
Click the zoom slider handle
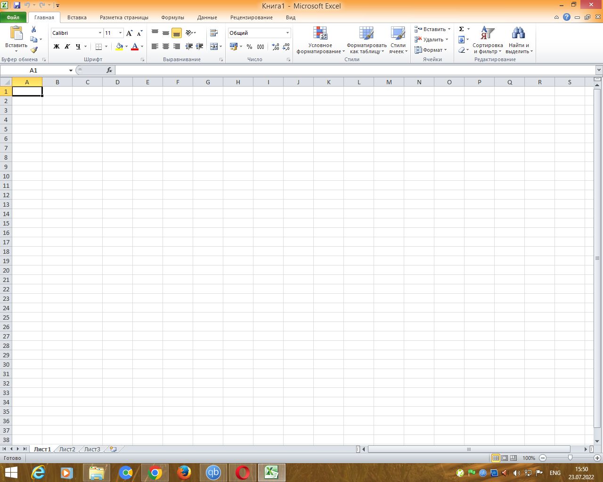click(570, 458)
